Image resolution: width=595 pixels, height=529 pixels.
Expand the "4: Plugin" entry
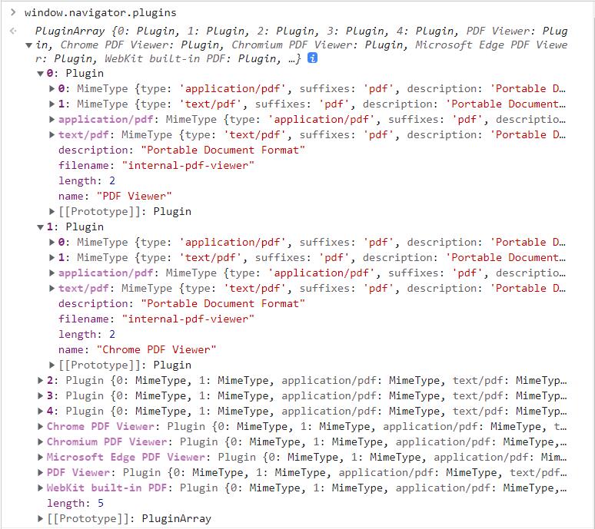point(41,412)
